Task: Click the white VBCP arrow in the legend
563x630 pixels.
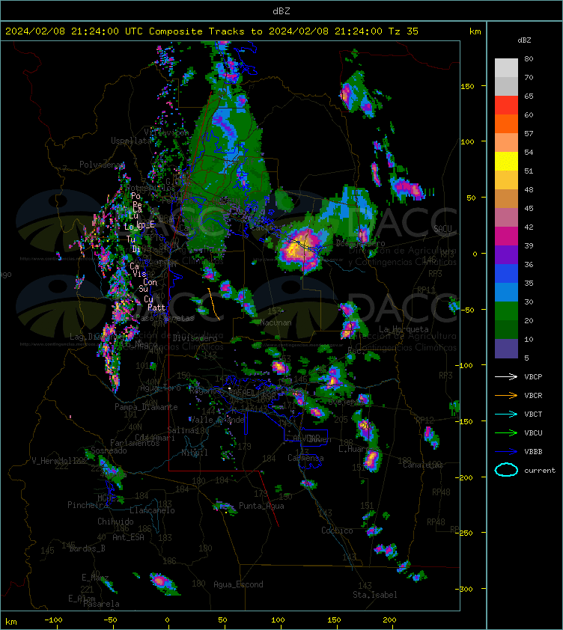Action: pos(506,376)
